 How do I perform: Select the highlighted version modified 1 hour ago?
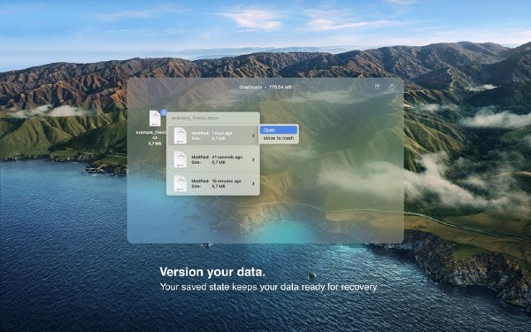pos(213,135)
